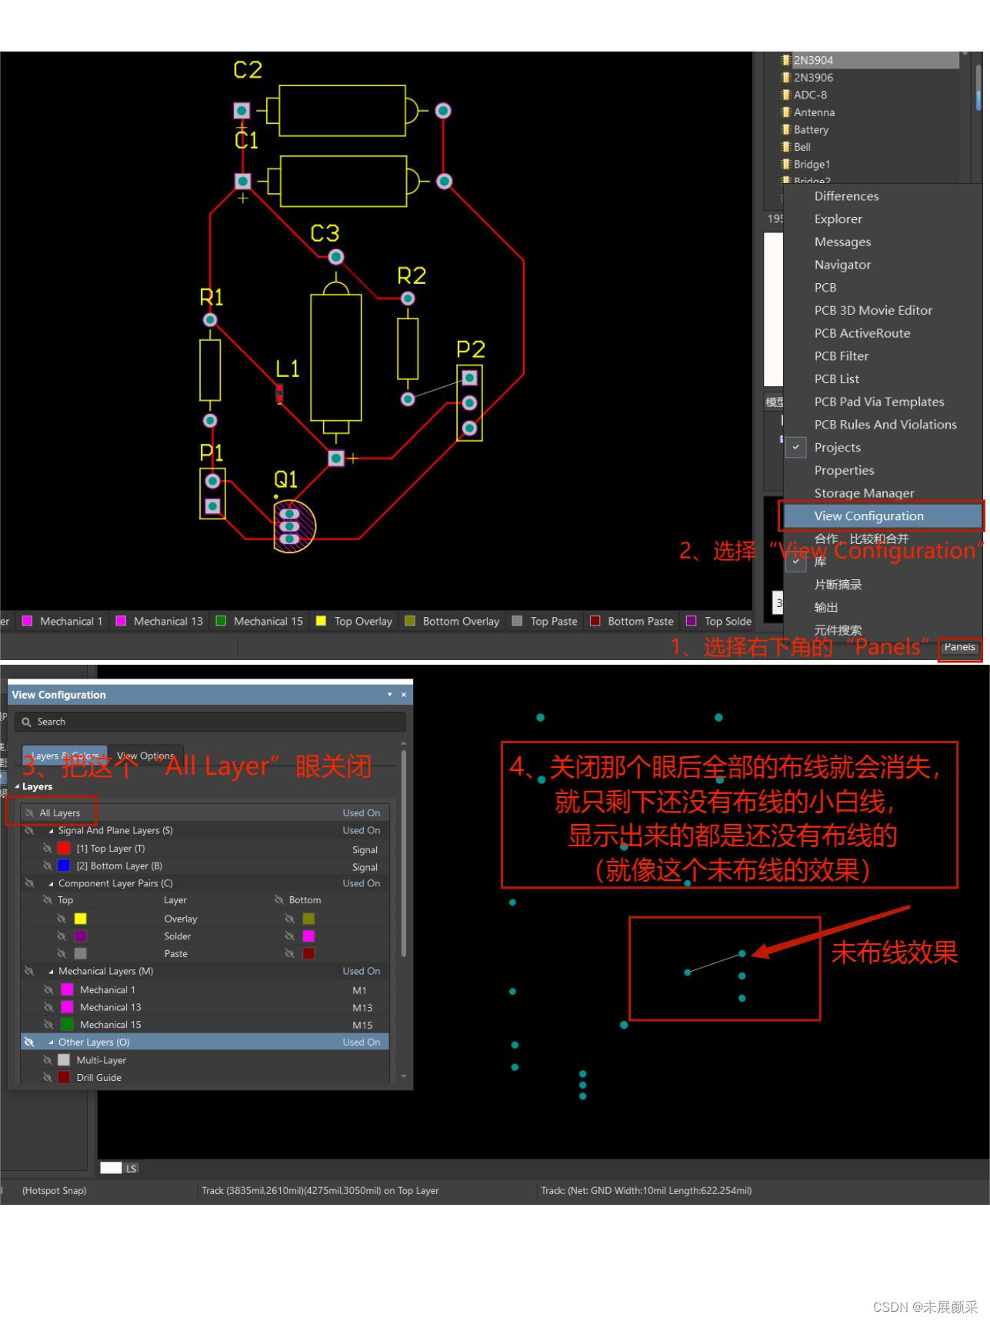The image size is (990, 1321).
Task: Toggle Mechanical 1 layer visibility eye
Action: coord(48,990)
